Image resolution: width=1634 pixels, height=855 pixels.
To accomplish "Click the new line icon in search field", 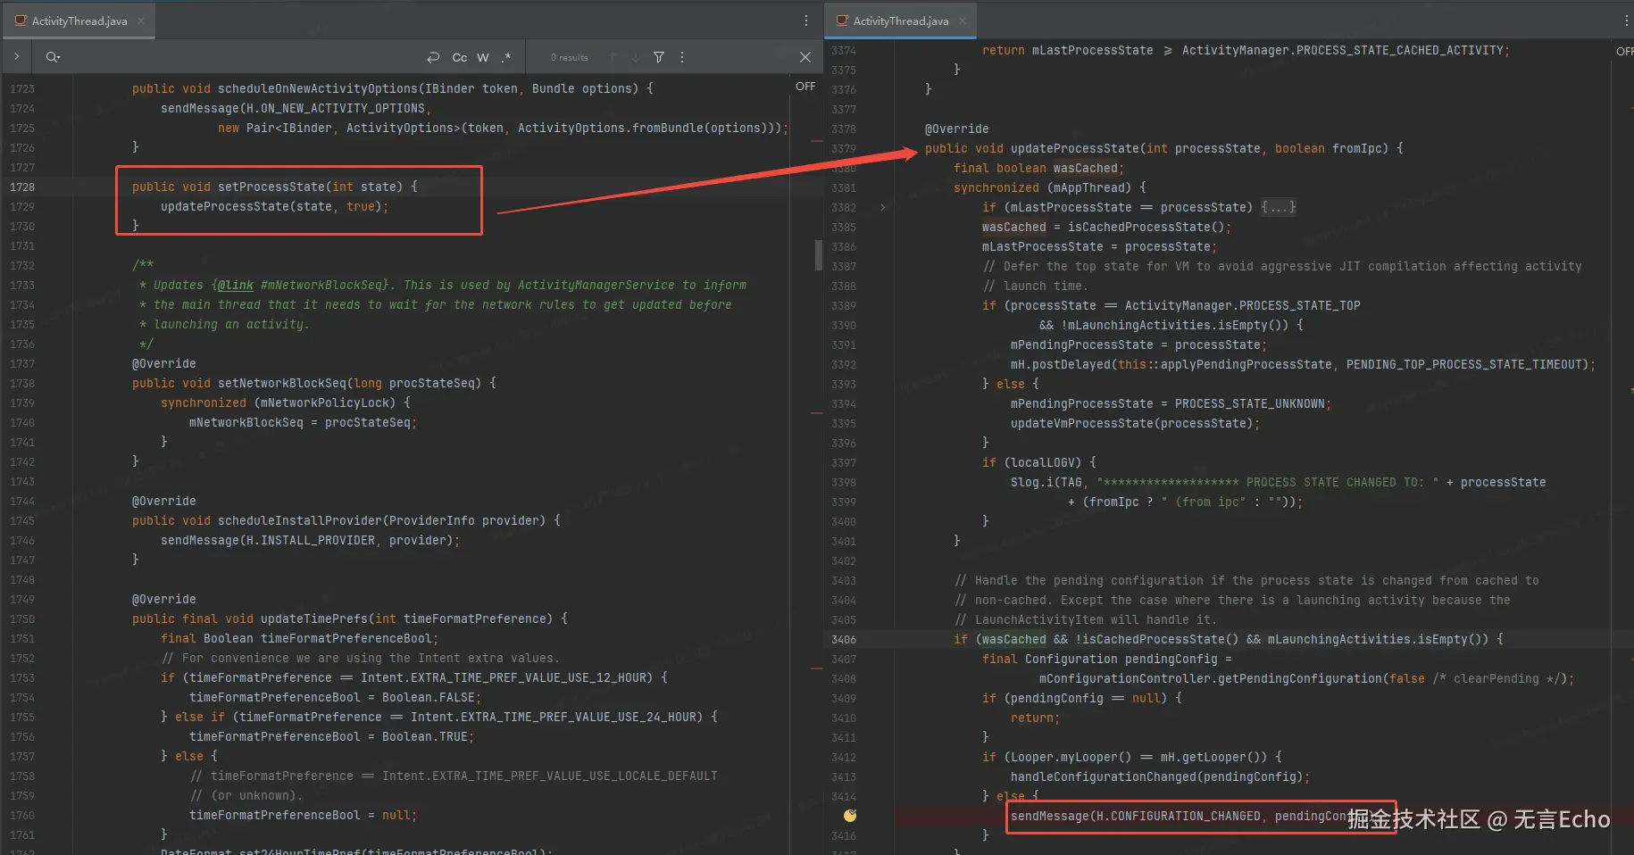I will click(x=433, y=57).
